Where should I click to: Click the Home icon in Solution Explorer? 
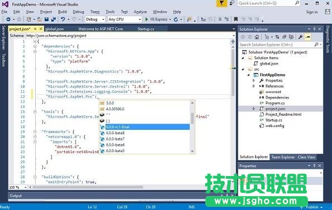tap(257, 37)
